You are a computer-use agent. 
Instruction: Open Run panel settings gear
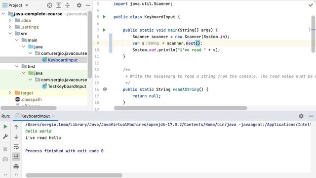(x=301, y=116)
